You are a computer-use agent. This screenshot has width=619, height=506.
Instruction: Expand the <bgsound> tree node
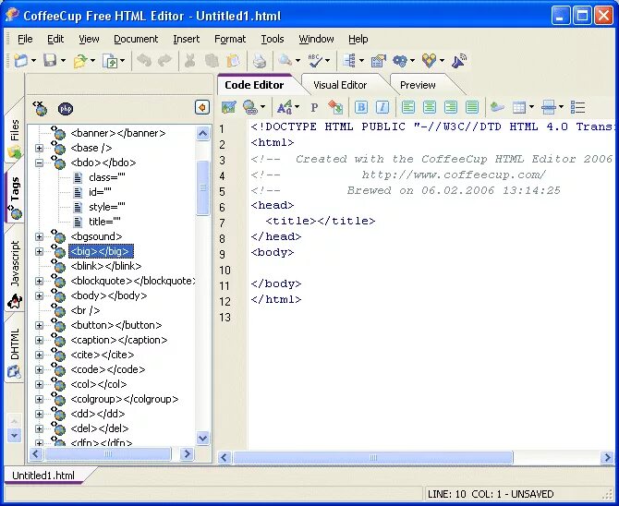point(39,236)
